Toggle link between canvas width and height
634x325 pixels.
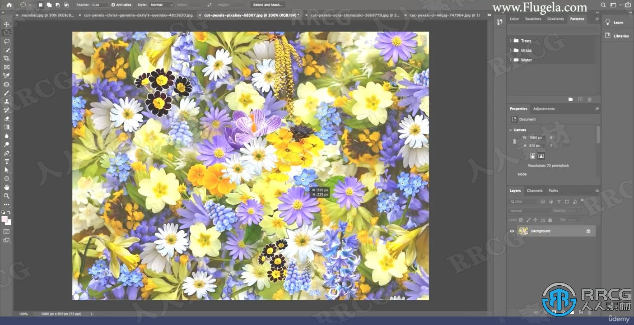[x=514, y=141]
